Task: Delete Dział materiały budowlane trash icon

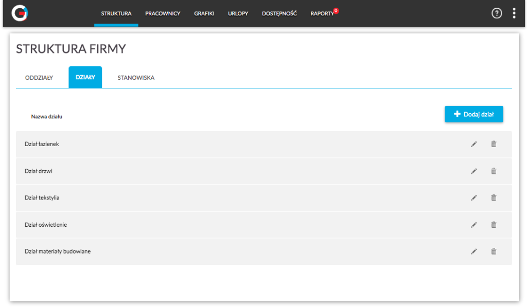Action: pos(494,251)
